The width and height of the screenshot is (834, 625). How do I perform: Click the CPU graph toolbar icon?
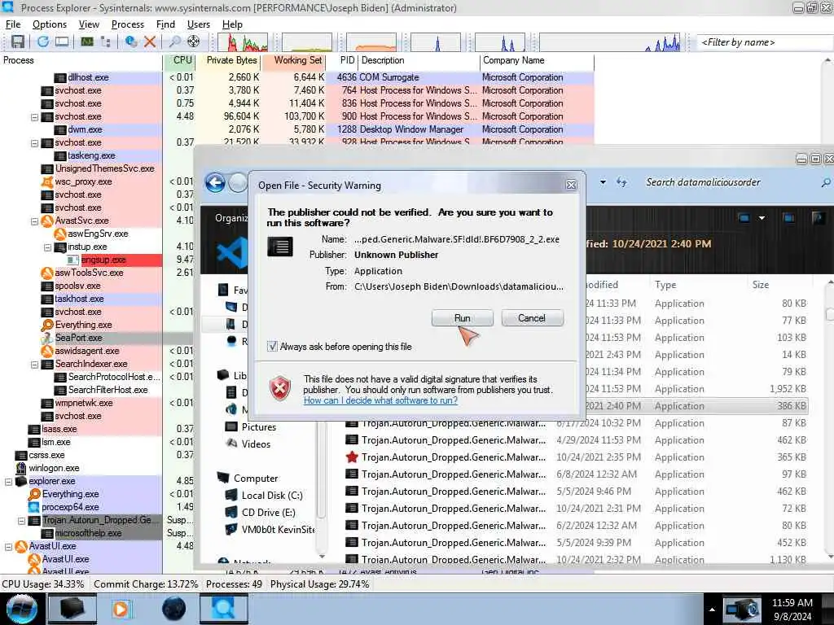(87, 42)
